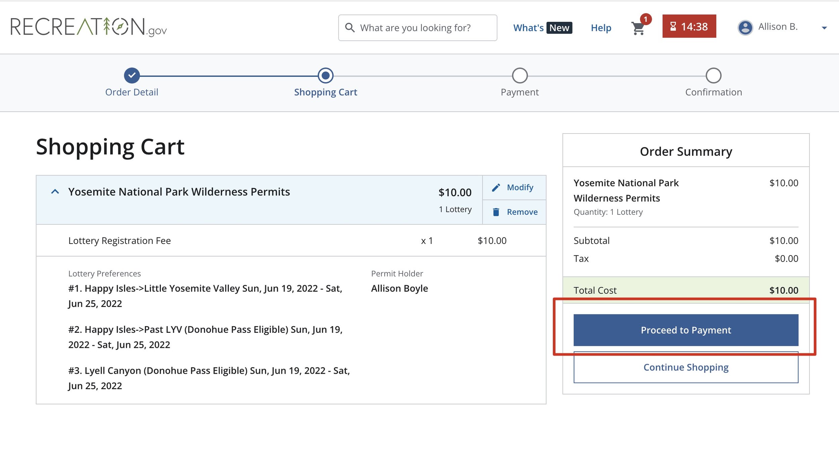This screenshot has height=464, width=839.
Task: Click the Allison B. account name
Action: [x=778, y=27]
